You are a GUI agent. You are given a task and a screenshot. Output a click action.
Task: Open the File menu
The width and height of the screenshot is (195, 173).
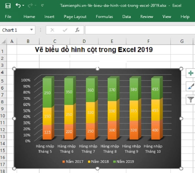[x=8, y=17]
